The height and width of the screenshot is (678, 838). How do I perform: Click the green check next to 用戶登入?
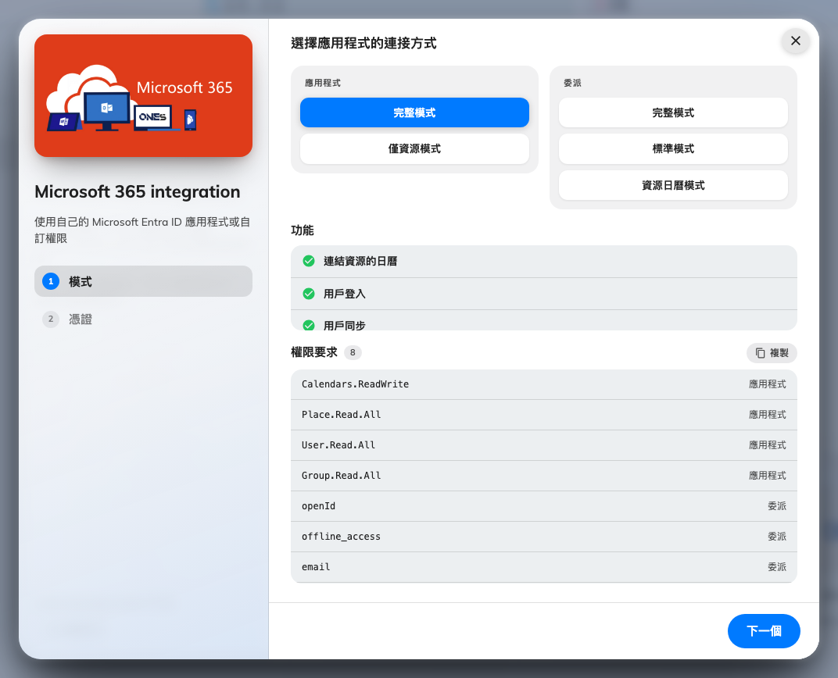[x=309, y=294]
